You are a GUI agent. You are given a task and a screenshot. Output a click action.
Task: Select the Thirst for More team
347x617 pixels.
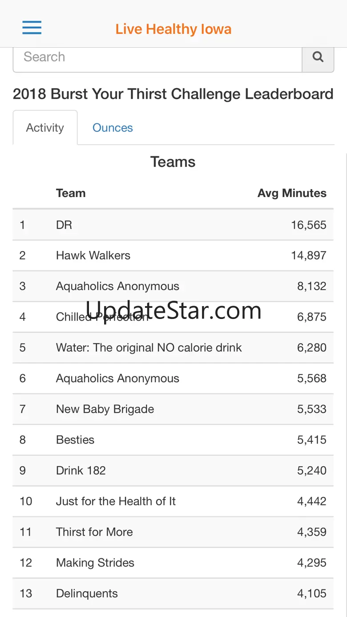tap(173, 532)
